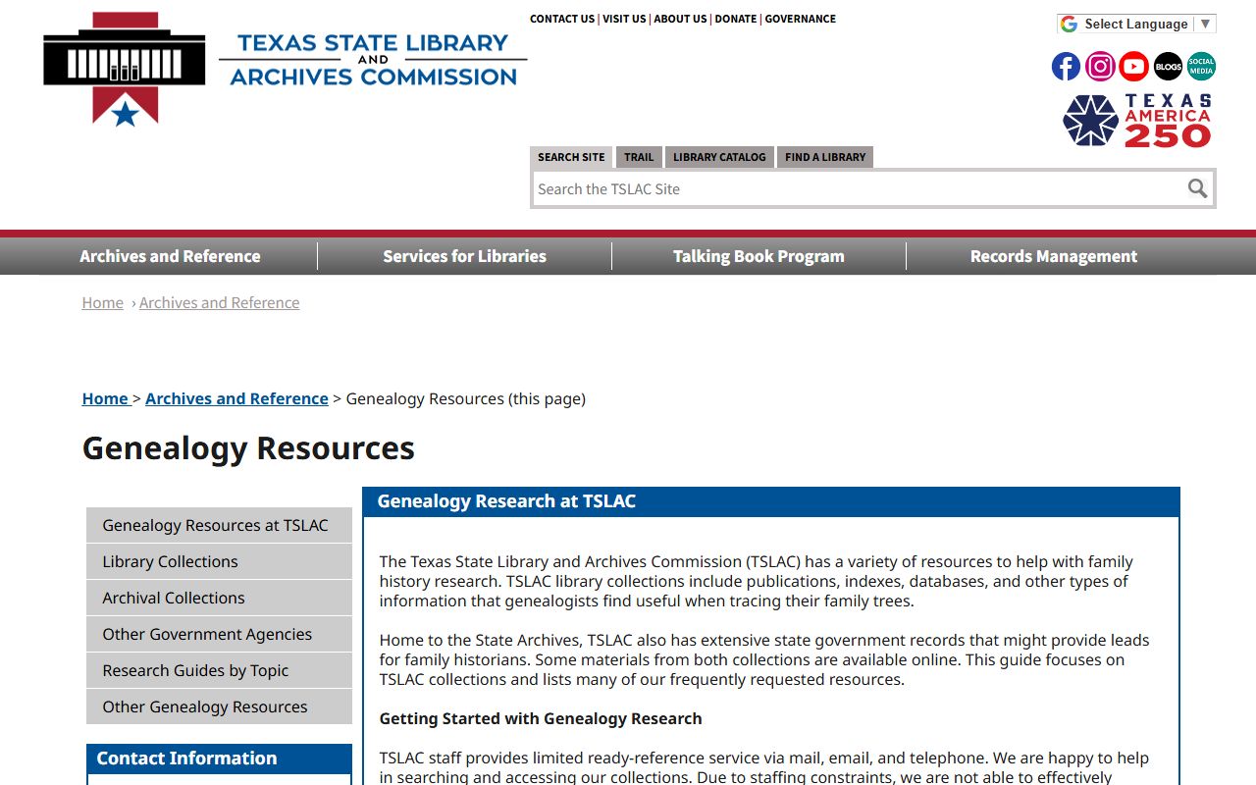Open the TSLAC YouTube icon

pyautogui.click(x=1133, y=67)
